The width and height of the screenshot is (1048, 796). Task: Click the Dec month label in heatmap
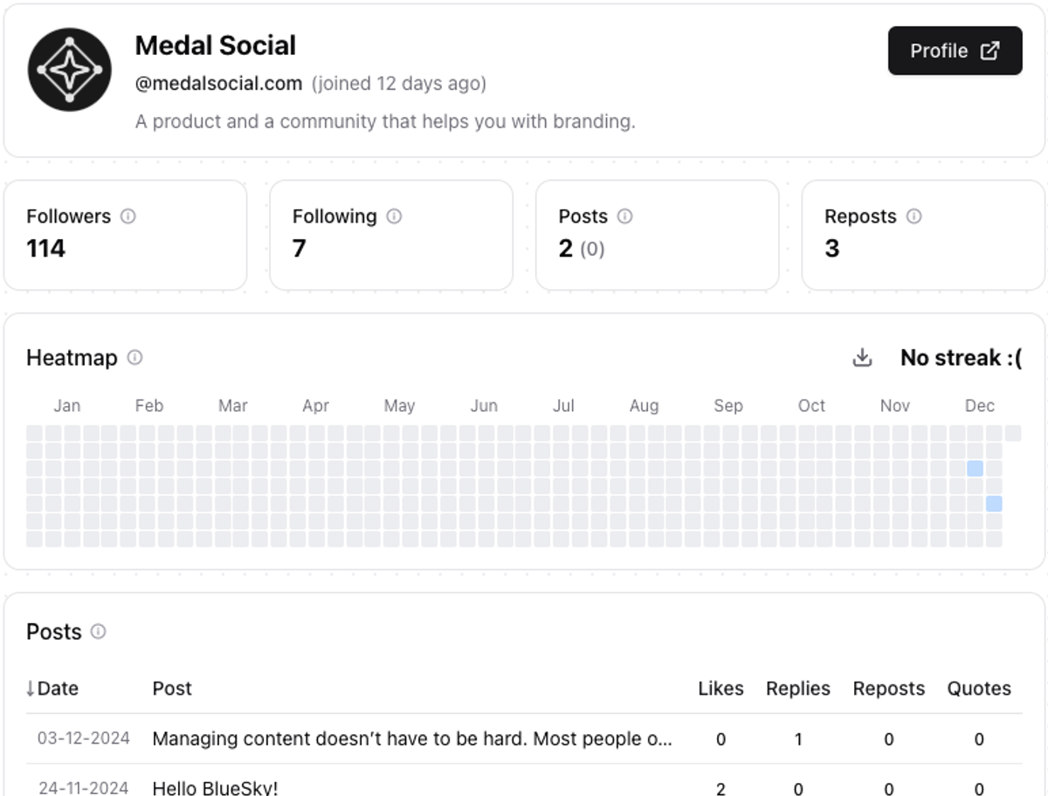980,406
